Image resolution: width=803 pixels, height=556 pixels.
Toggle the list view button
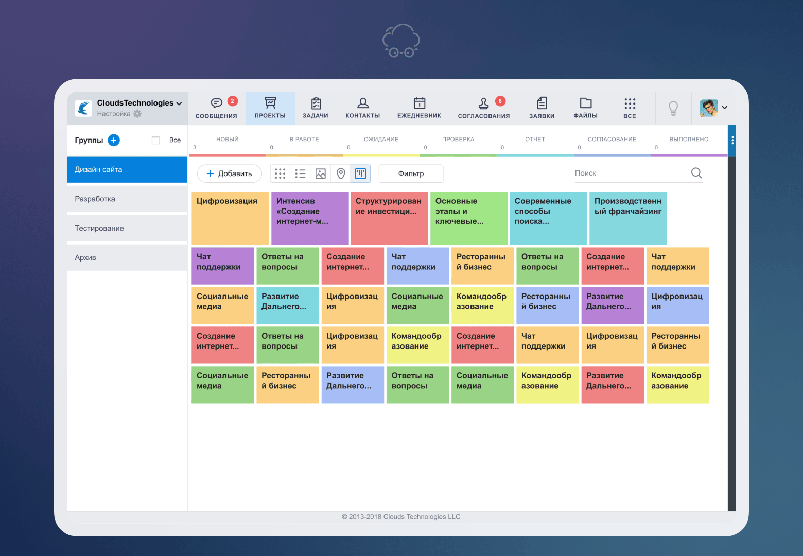click(300, 173)
